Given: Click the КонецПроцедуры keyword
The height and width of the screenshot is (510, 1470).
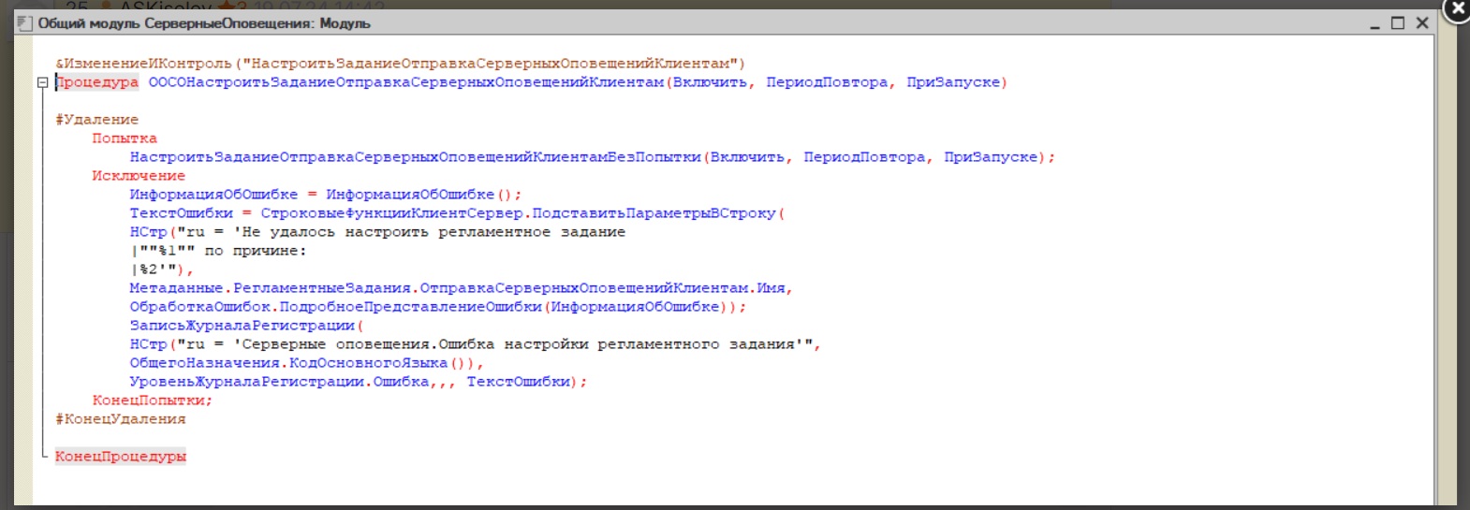Looking at the screenshot, I should tap(121, 457).
